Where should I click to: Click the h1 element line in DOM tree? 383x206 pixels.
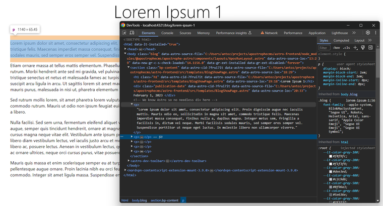(224, 79)
